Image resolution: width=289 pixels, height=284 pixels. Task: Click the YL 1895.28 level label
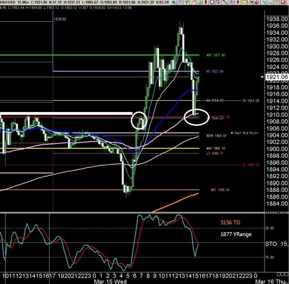pyautogui.click(x=251, y=165)
